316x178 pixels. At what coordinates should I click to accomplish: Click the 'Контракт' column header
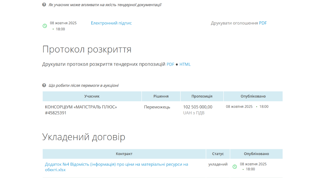pyautogui.click(x=124, y=154)
